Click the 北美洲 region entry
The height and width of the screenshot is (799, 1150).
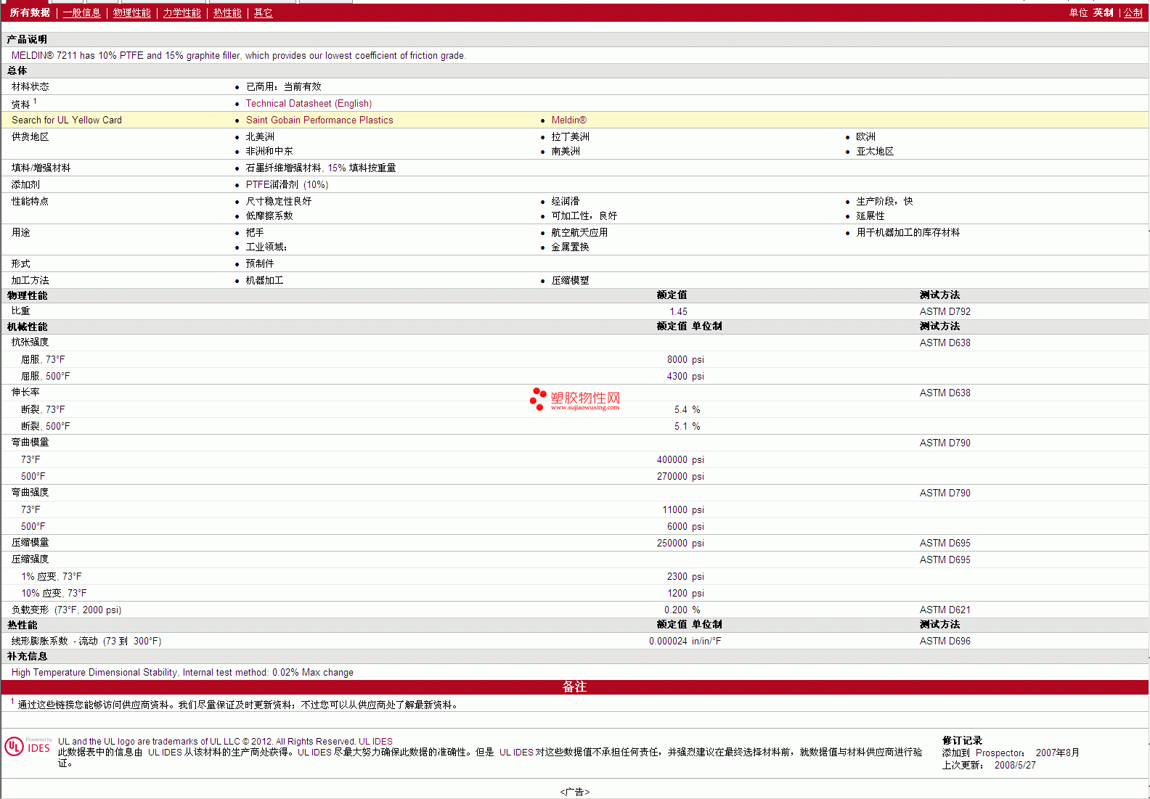point(260,137)
